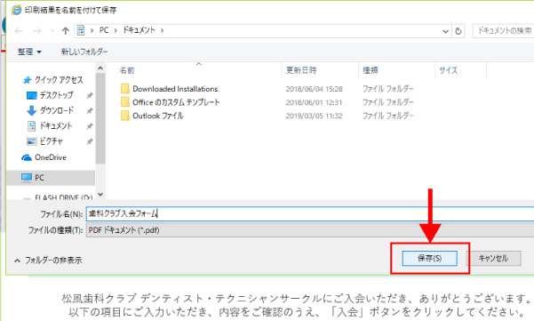Focus the ドキュメントの検索 search box
534x321 pixels.
[x=504, y=30]
